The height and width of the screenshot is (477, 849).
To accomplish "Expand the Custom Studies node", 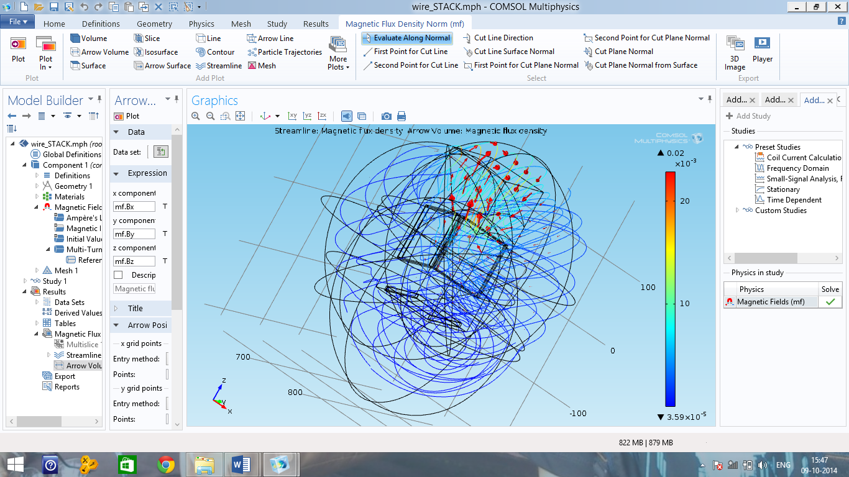I will pyautogui.click(x=738, y=211).
